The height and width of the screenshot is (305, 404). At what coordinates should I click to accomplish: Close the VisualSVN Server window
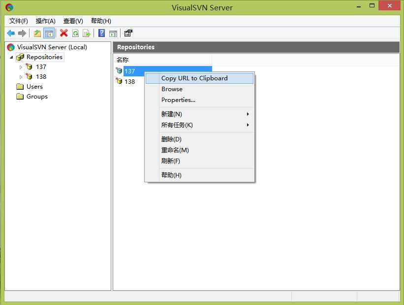tap(389, 6)
